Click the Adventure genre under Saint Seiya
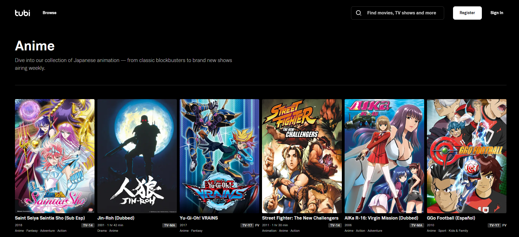The image size is (519, 237). (x=47, y=231)
